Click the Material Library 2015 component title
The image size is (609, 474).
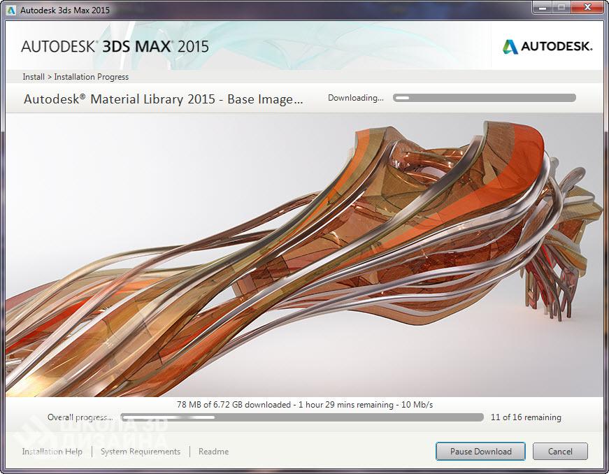click(x=163, y=99)
